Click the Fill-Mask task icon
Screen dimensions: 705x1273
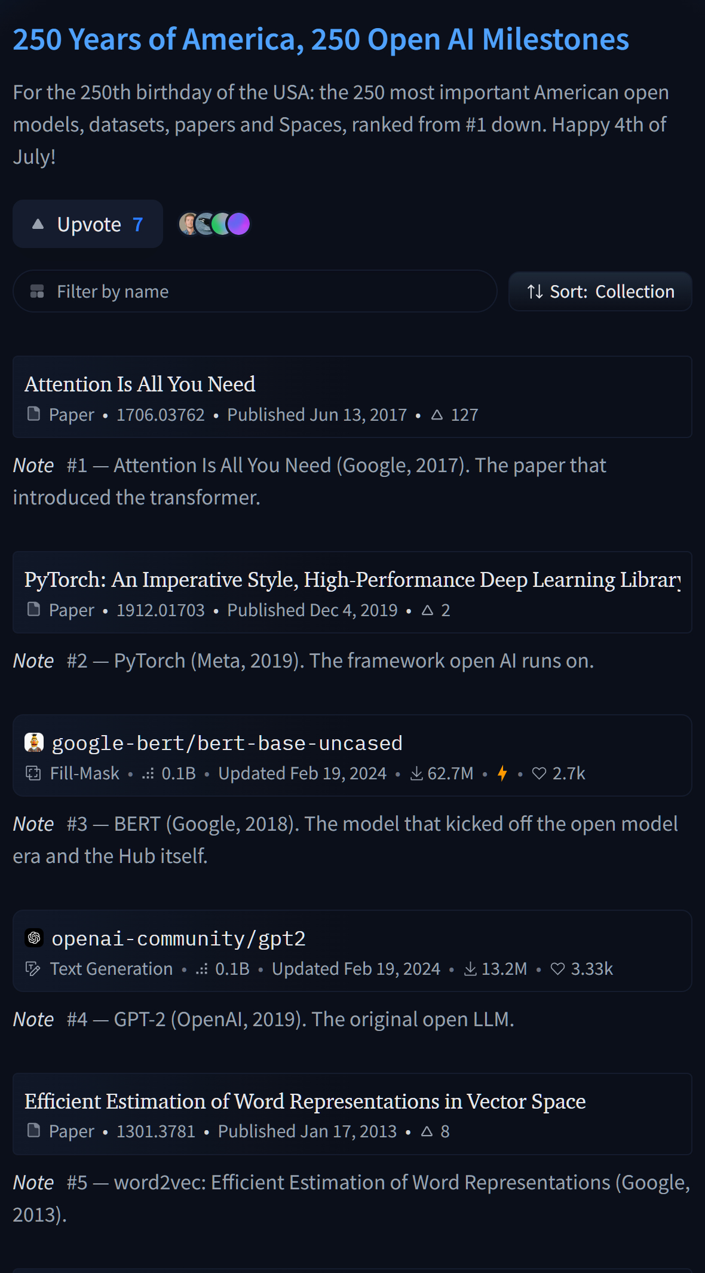[33, 773]
